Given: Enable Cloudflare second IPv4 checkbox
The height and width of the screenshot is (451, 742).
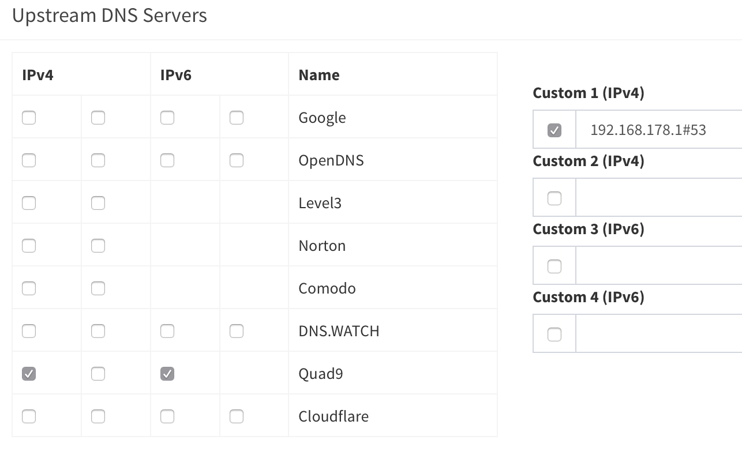Looking at the screenshot, I should 98,416.
